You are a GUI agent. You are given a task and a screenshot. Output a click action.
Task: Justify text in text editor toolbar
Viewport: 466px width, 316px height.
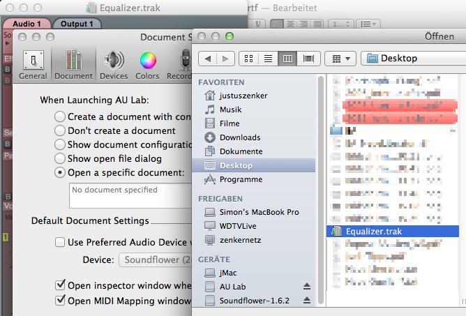click(x=317, y=24)
